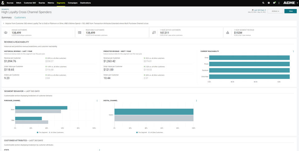Open the search magnifier icon
The height and width of the screenshot is (151, 299).
[263, 2]
